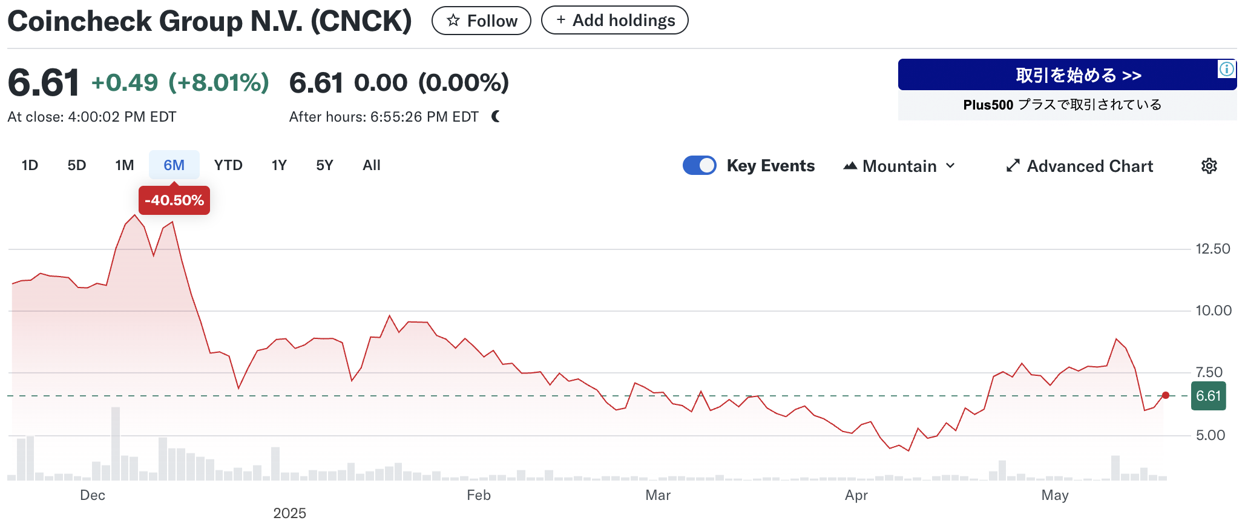Select the 1D range tab

click(30, 165)
